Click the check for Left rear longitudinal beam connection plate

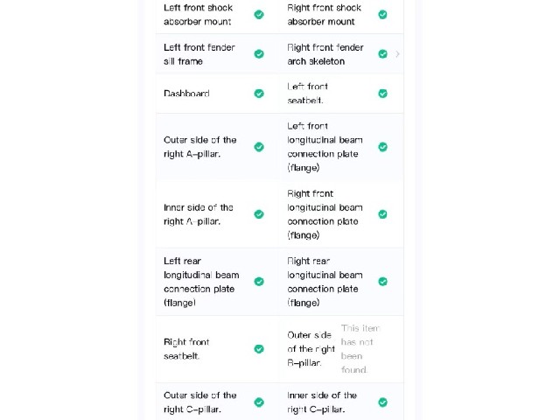point(259,282)
